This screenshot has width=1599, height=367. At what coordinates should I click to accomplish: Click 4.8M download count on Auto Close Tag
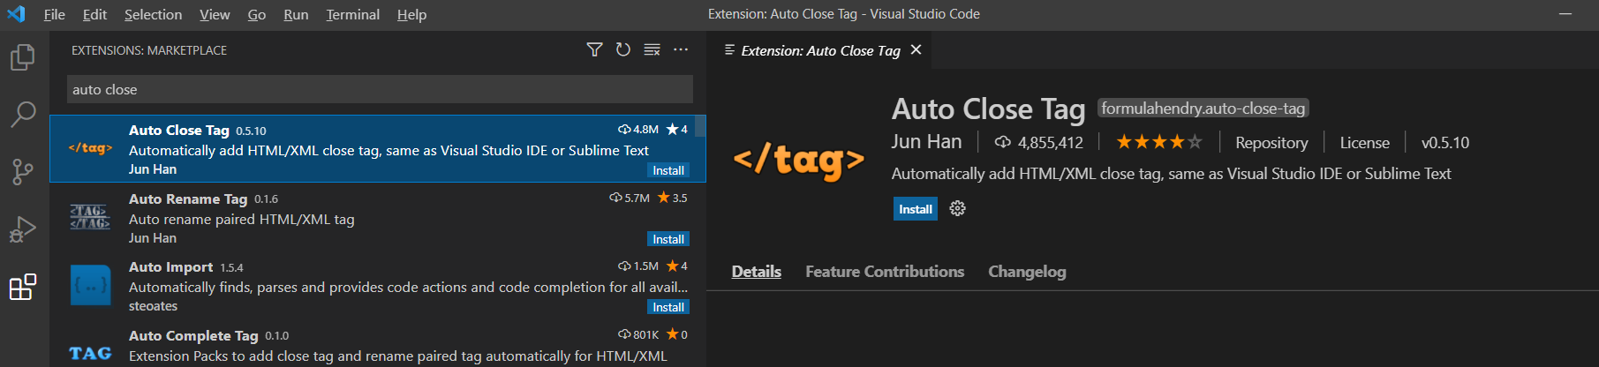click(638, 129)
